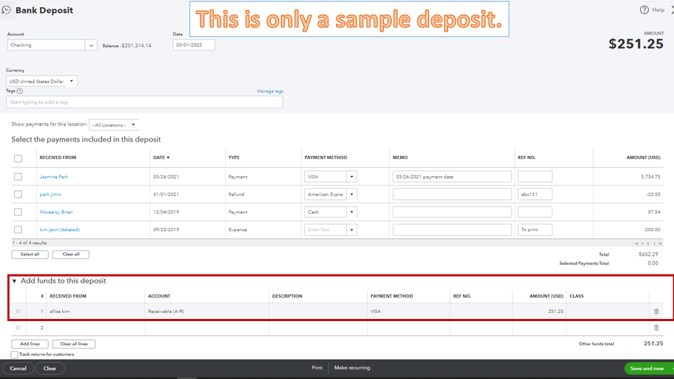Click Print in the footer bar
Image resolution: width=674 pixels, height=379 pixels.
coord(317,368)
